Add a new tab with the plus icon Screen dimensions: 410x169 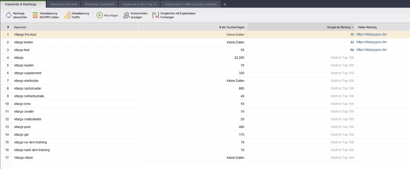[225, 4]
